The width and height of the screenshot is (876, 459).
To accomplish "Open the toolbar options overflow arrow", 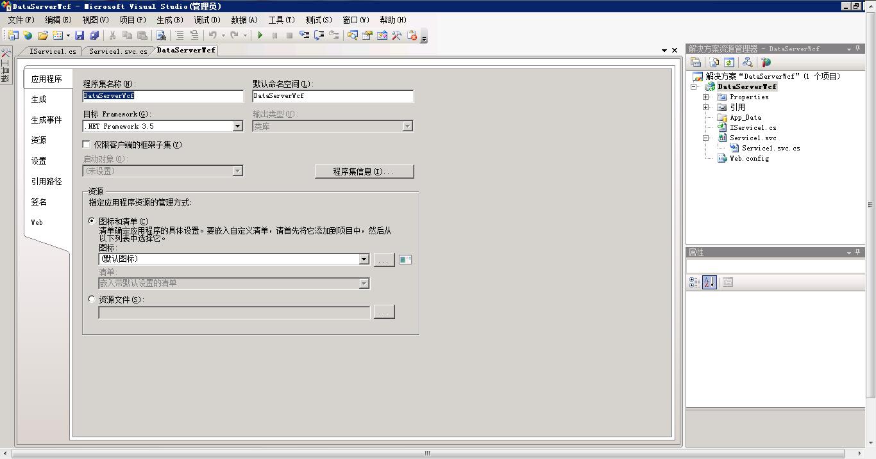I will pyautogui.click(x=424, y=37).
